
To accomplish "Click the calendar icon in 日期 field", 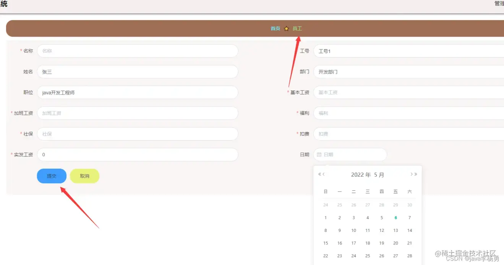I will click(x=319, y=155).
